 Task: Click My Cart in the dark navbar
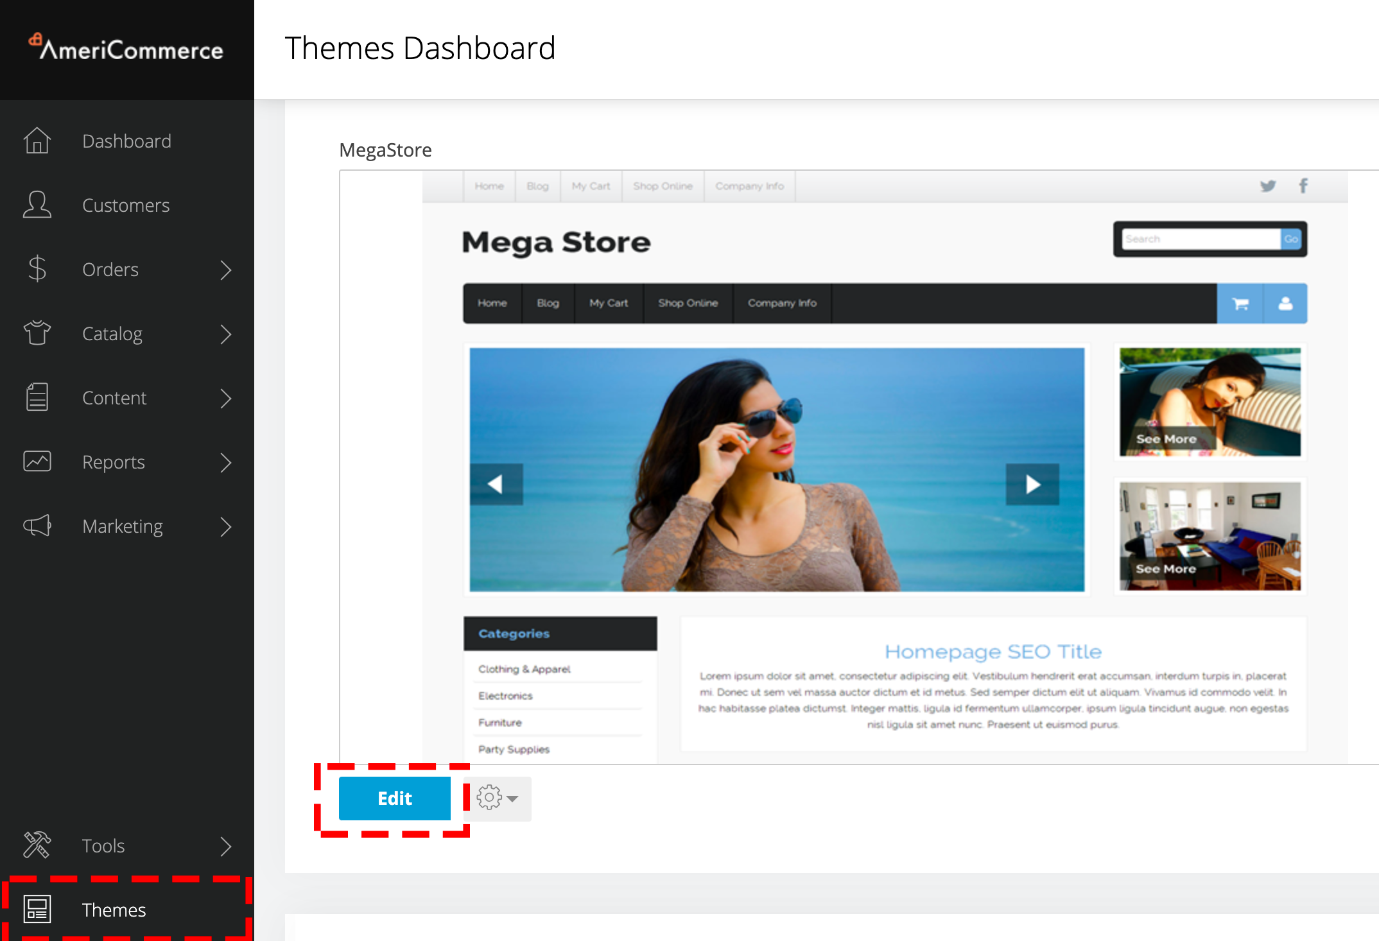click(x=609, y=303)
